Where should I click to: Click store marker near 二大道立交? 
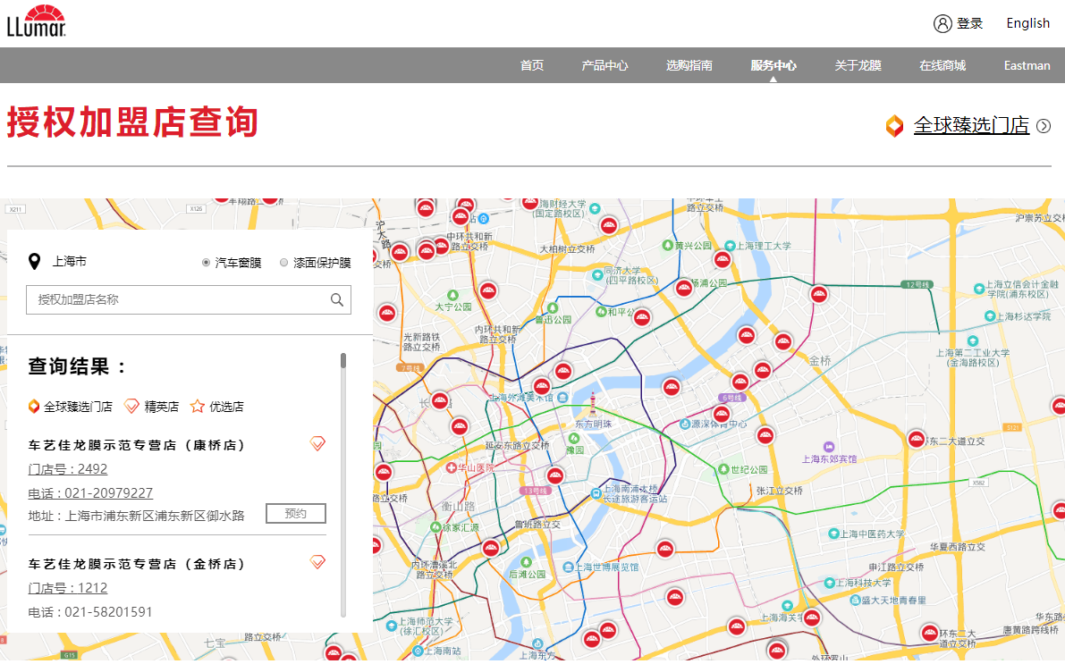coord(917,440)
